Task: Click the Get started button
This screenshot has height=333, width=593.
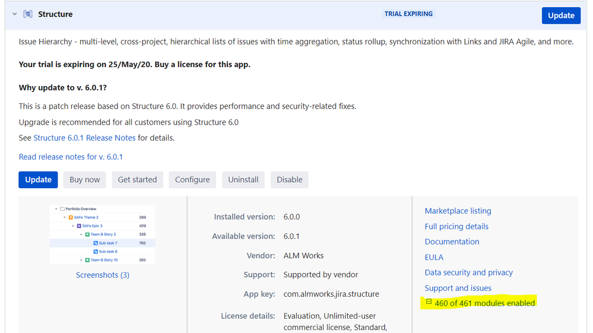Action: [137, 179]
